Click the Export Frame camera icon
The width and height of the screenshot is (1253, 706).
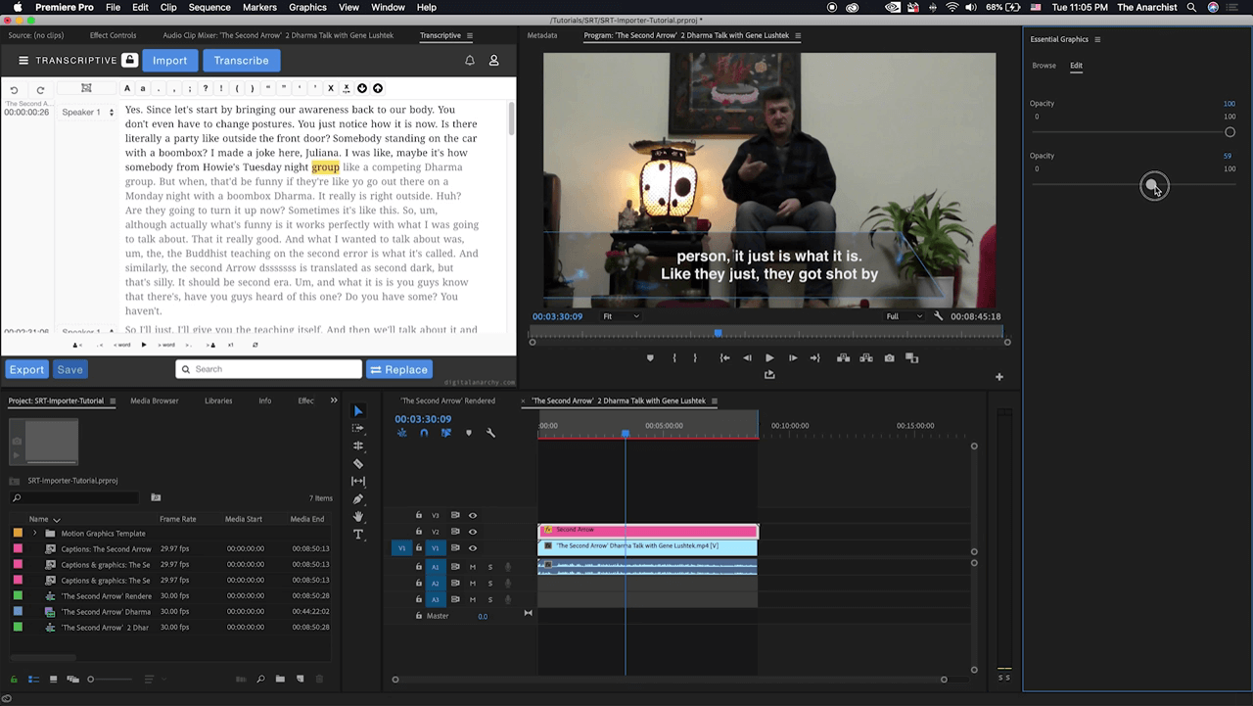tap(889, 358)
